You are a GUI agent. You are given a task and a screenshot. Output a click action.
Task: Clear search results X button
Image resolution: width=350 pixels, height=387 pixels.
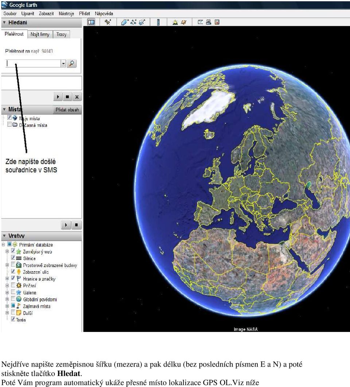pyautogui.click(x=77, y=97)
